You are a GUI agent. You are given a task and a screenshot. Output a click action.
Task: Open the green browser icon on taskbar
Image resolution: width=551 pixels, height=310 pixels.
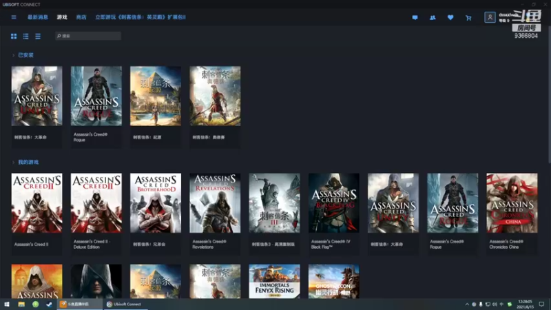36,304
